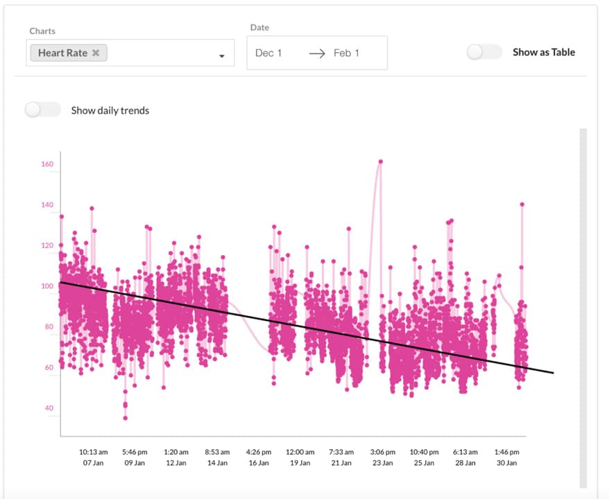609x499 pixels.
Task: Click the Dec 1 start date field
Action: click(x=268, y=53)
